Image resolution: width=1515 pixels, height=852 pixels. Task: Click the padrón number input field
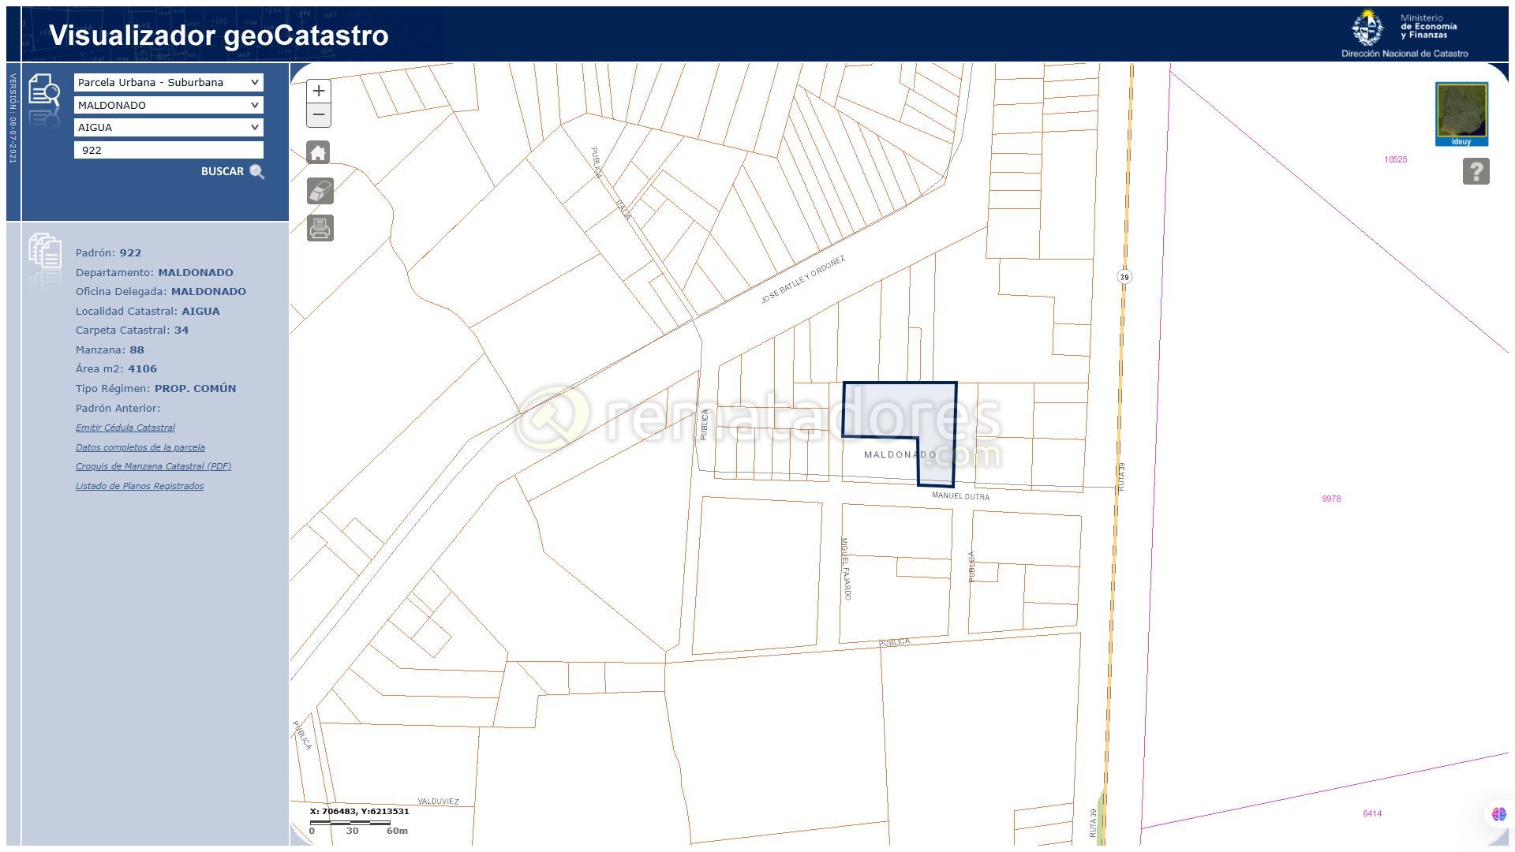pyautogui.click(x=168, y=150)
